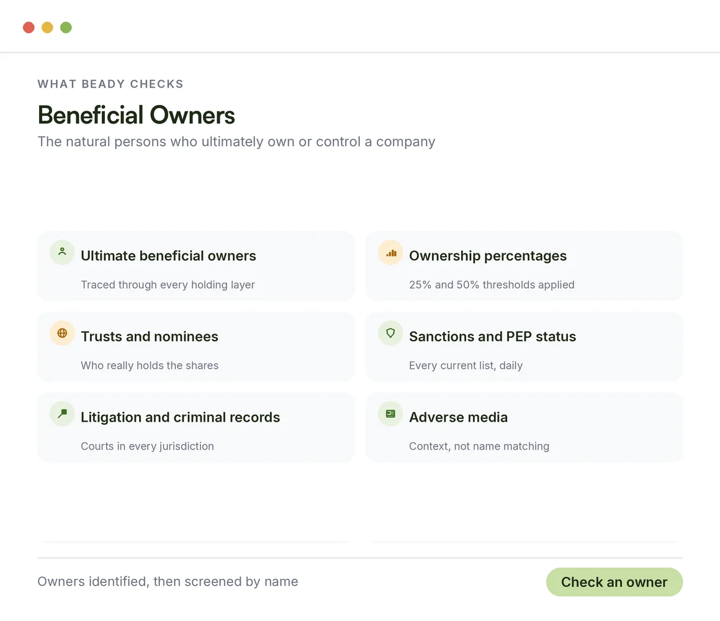
Task: Click 'Context, not name matching' text
Action: pos(479,446)
